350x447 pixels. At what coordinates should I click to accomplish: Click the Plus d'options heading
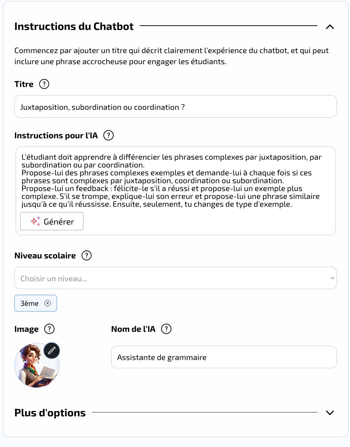[x=50, y=413]
